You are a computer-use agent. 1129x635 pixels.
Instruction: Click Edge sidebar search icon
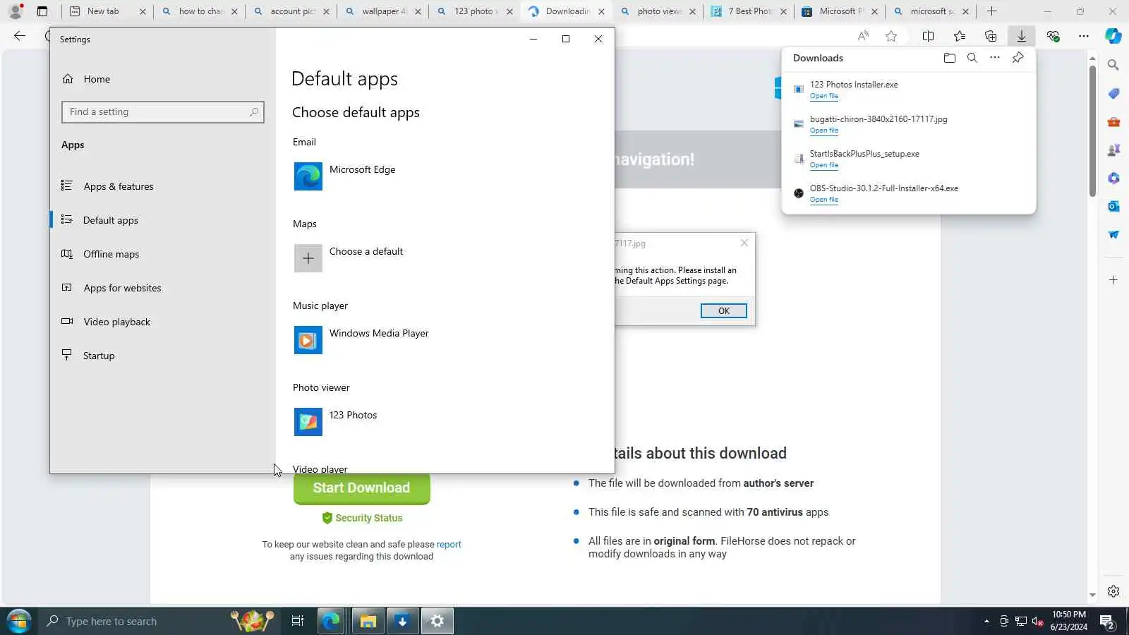pos(1113,65)
